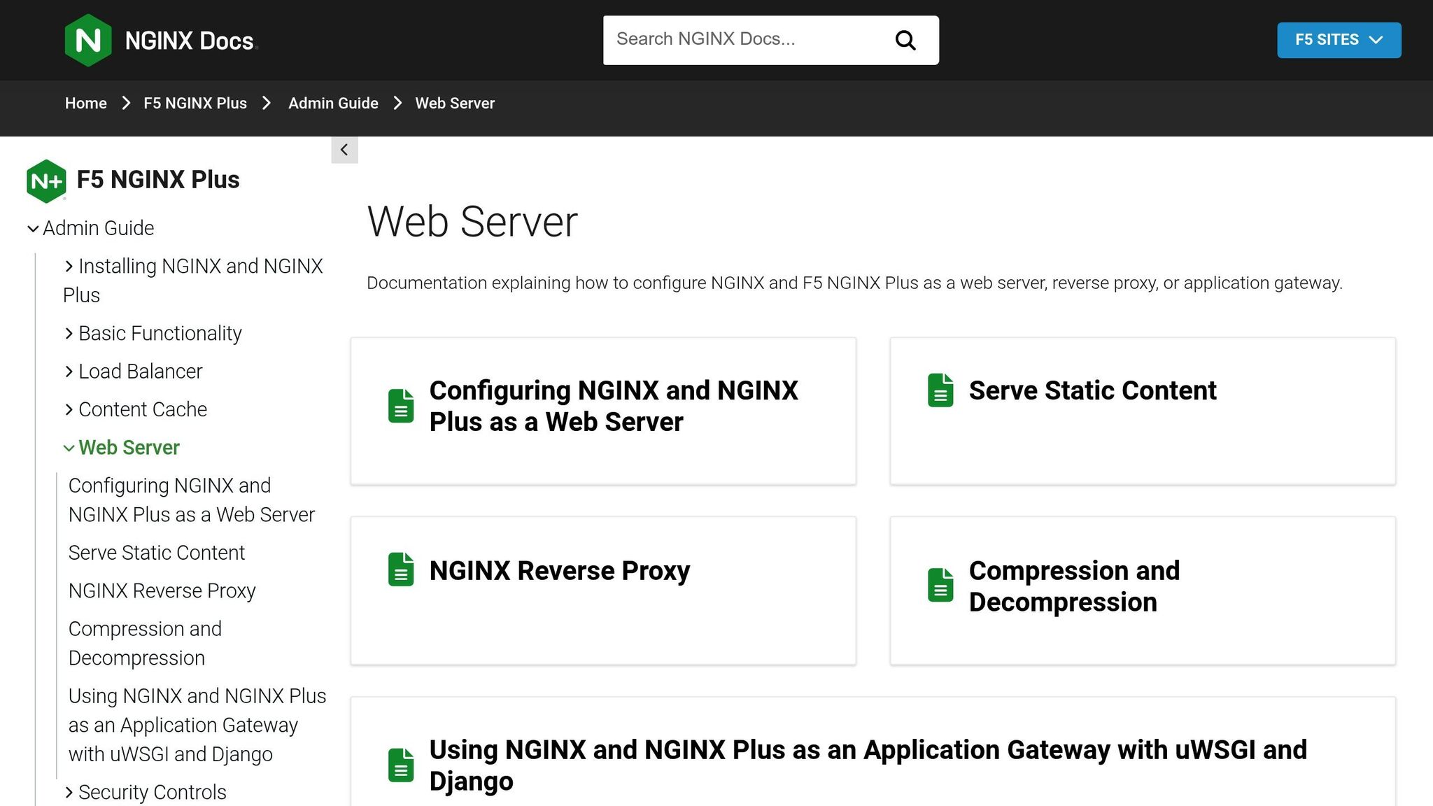
Task: Click document icon on Serve Static Content card
Action: [x=940, y=390]
